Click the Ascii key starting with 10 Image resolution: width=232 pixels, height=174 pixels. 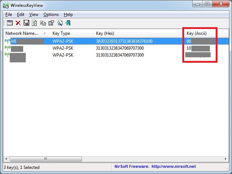198,48
